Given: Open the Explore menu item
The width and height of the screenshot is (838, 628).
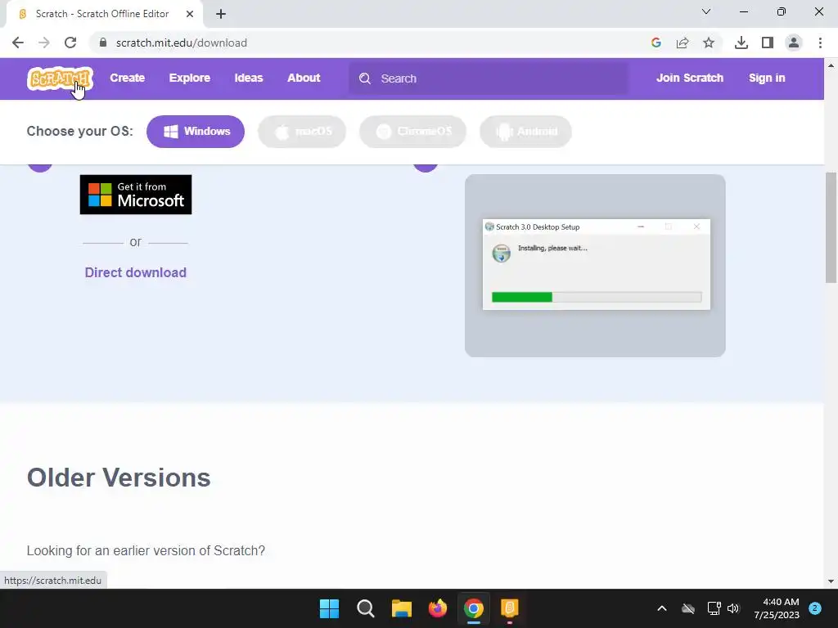Looking at the screenshot, I should pyautogui.click(x=190, y=78).
